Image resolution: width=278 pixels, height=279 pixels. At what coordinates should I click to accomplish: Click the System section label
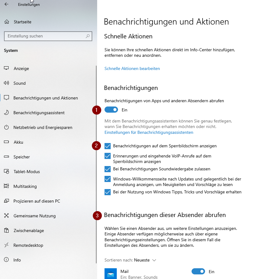(x=11, y=51)
